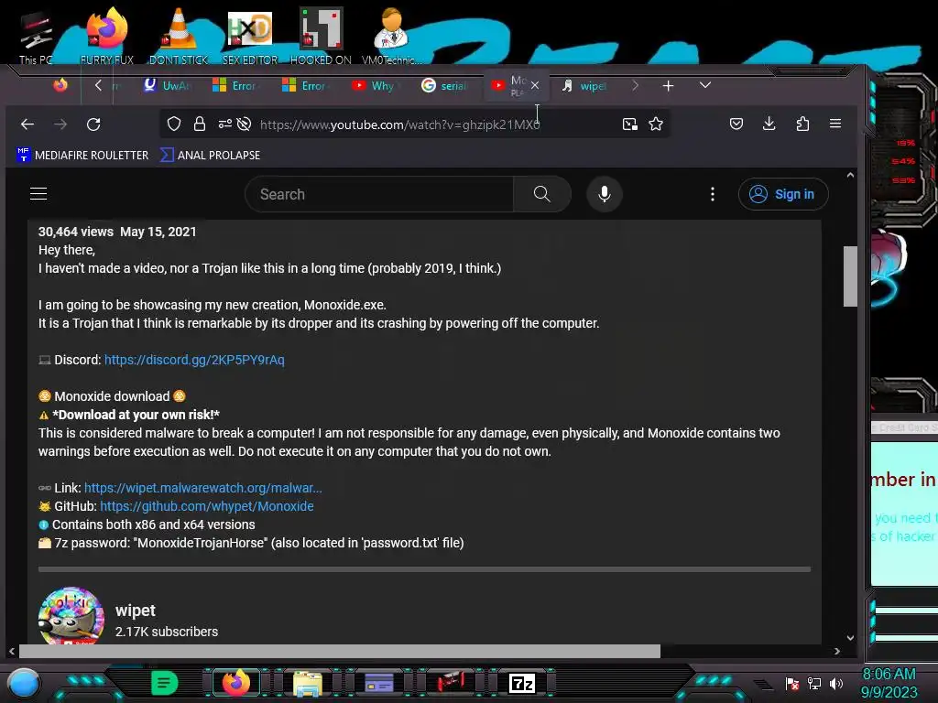Click the network tray icon
938x703 pixels.
(x=813, y=683)
